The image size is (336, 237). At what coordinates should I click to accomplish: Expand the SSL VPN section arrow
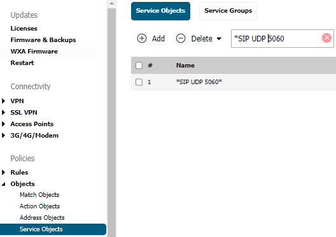(x=3, y=112)
